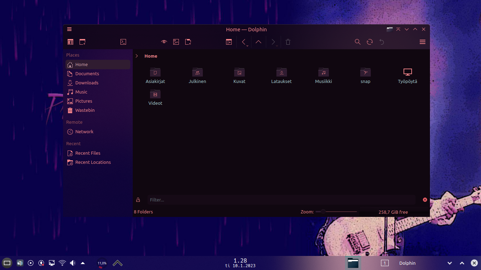Open the media player tray icon

pyautogui.click(x=31, y=263)
